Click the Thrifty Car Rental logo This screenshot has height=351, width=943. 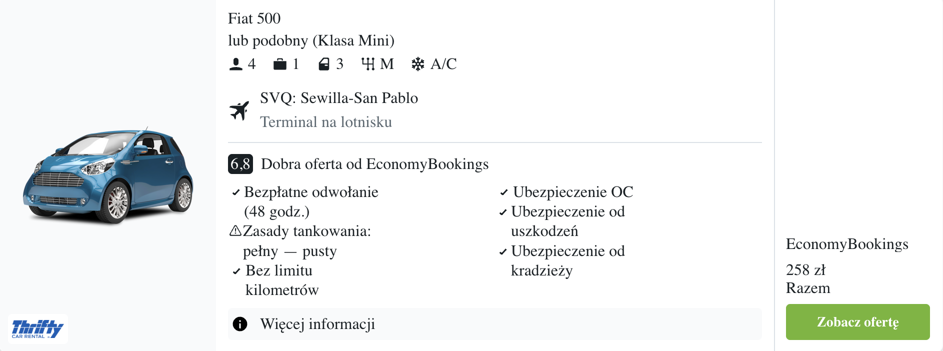[x=37, y=328]
